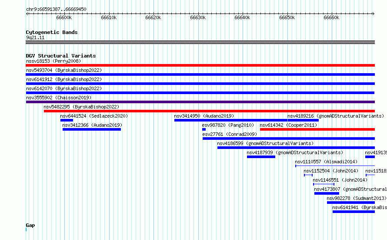Click the DGV Structural Variants track title
This screenshot has width=387, height=240.
(61, 56)
